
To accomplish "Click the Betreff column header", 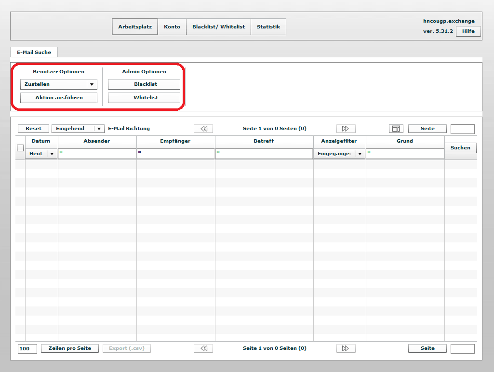I will pyautogui.click(x=264, y=141).
